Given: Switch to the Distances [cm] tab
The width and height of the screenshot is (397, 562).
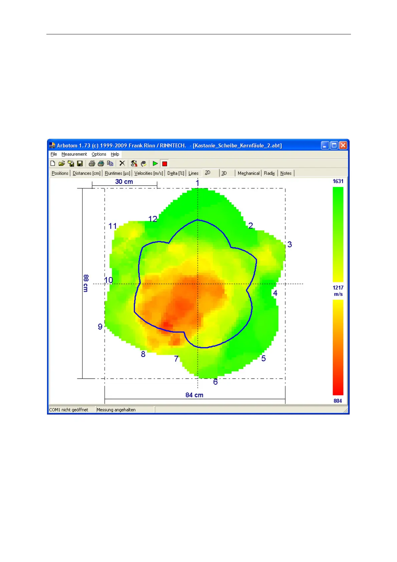Looking at the screenshot, I should (x=87, y=173).
